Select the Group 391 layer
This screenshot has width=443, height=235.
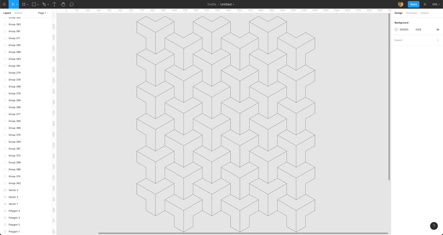pyautogui.click(x=26, y=66)
